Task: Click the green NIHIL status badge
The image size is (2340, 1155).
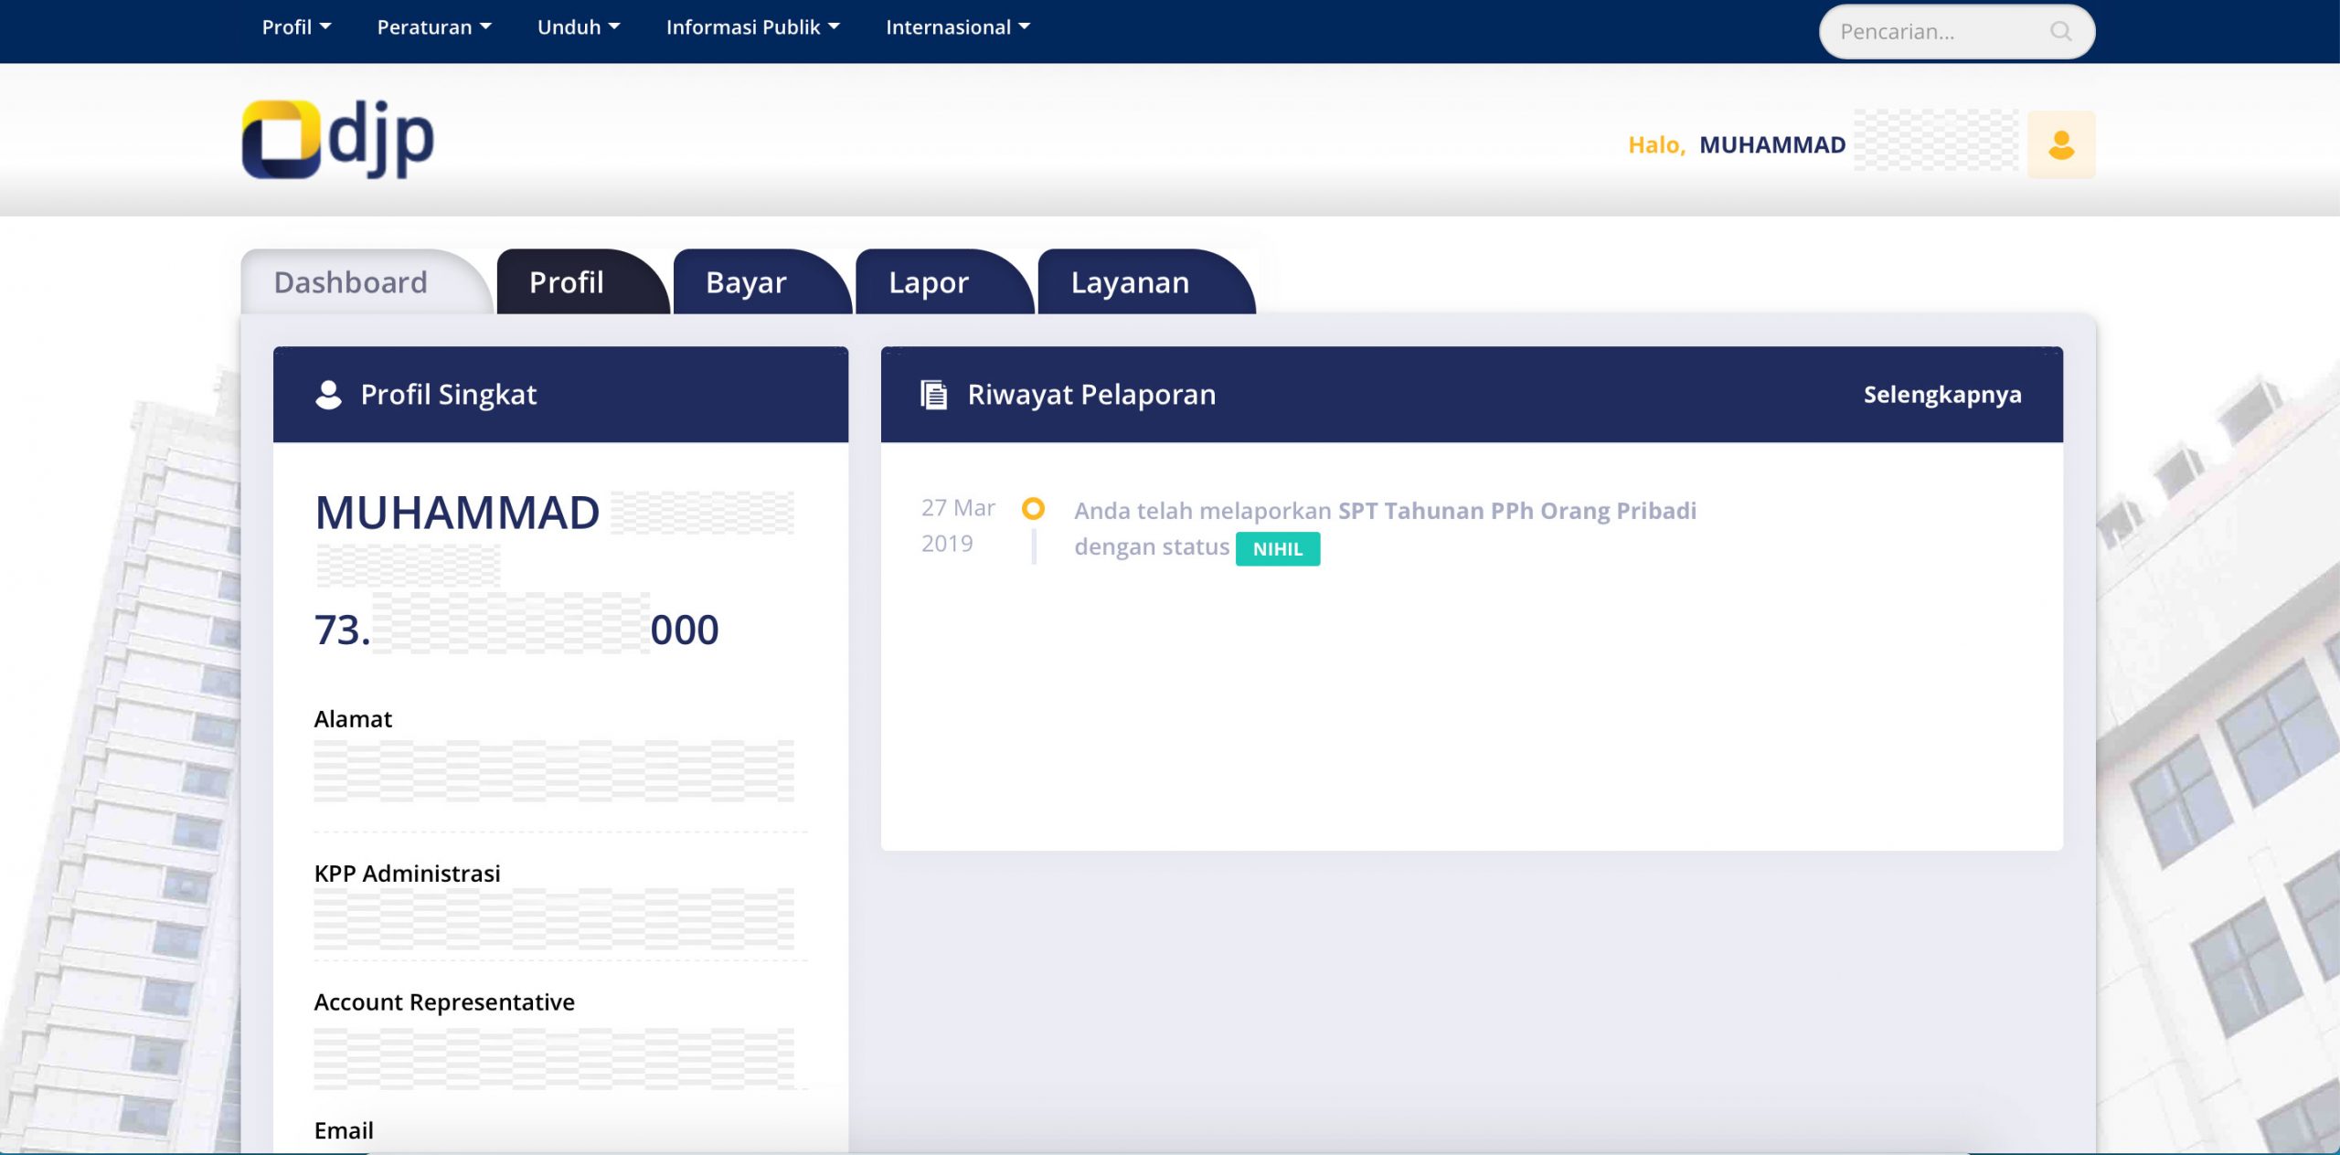Action: coord(1277,549)
